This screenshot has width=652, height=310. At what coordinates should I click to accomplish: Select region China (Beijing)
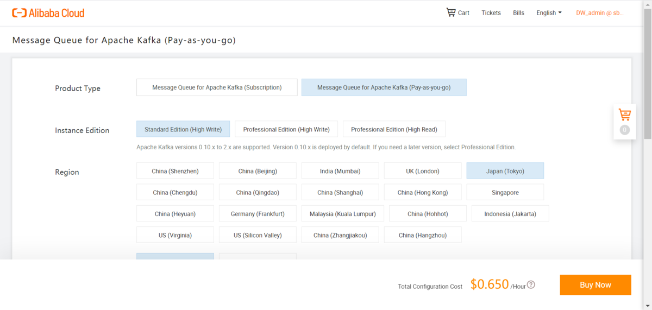258,171
